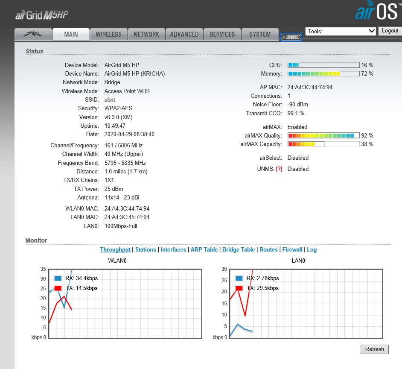
Task: Click LAN0 legend text 'TX: 29.5kbps'
Action: click(262, 288)
